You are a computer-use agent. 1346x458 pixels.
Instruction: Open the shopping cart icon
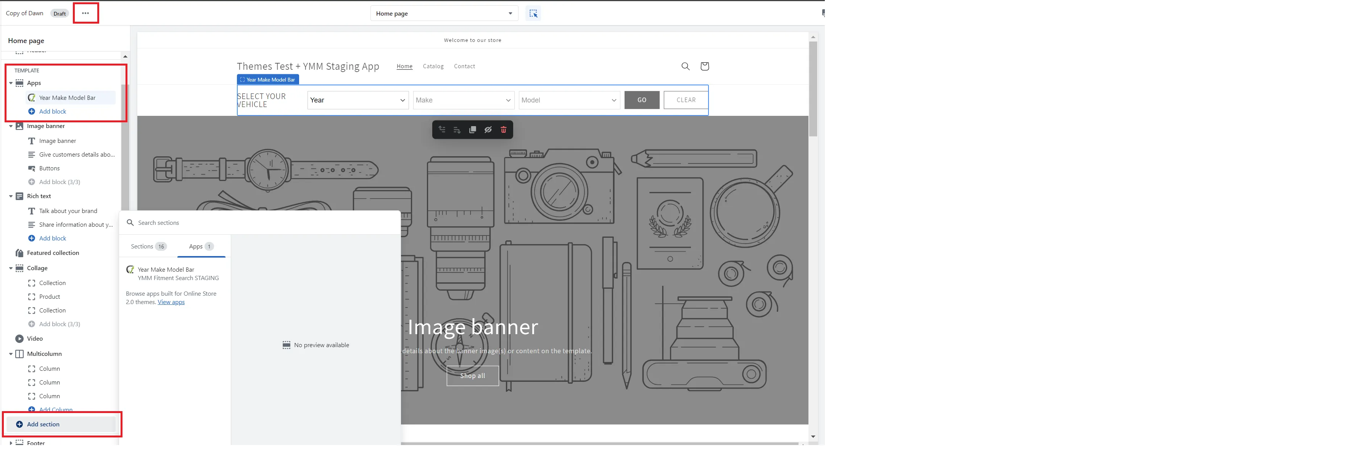coord(704,66)
